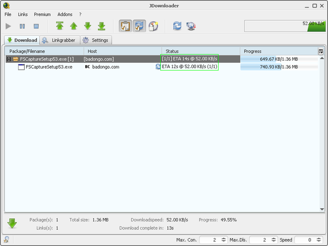
Task: Move selected package up one position
Action: click(x=74, y=26)
